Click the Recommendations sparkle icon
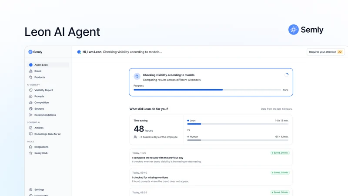The height and width of the screenshot is (196, 348). tap(30, 115)
